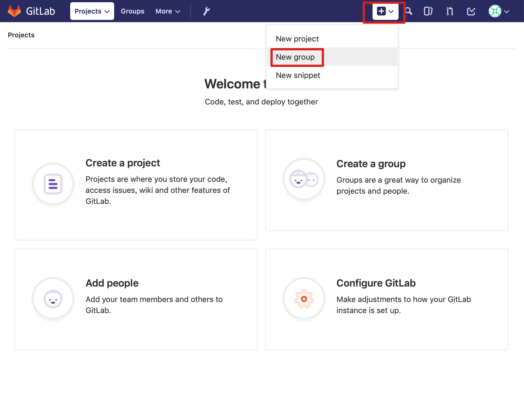Open the Merge requests icon
Viewport: 524px width, 399px height.
[x=450, y=11]
